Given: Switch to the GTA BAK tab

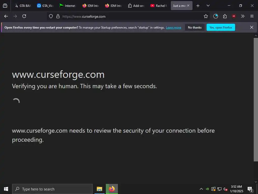Looking at the screenshot, I should click(23, 6).
